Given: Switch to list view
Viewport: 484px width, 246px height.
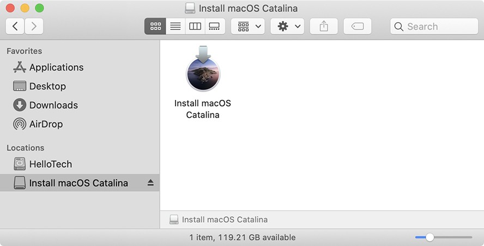Looking at the screenshot, I should pyautogui.click(x=176, y=26).
